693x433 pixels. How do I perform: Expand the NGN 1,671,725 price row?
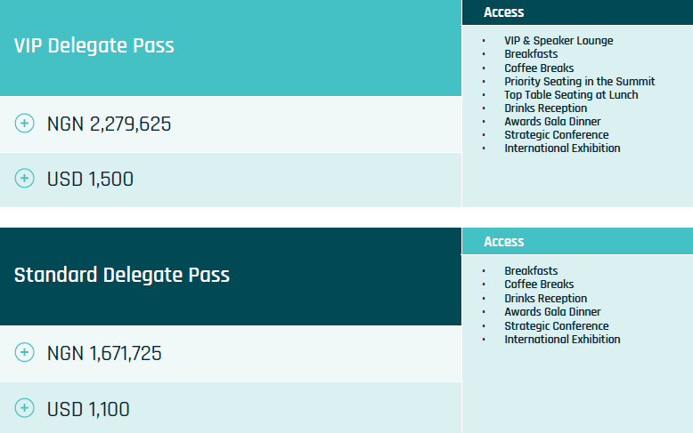click(x=104, y=354)
